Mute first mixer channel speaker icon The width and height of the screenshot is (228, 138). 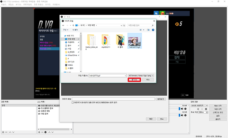point(182,109)
